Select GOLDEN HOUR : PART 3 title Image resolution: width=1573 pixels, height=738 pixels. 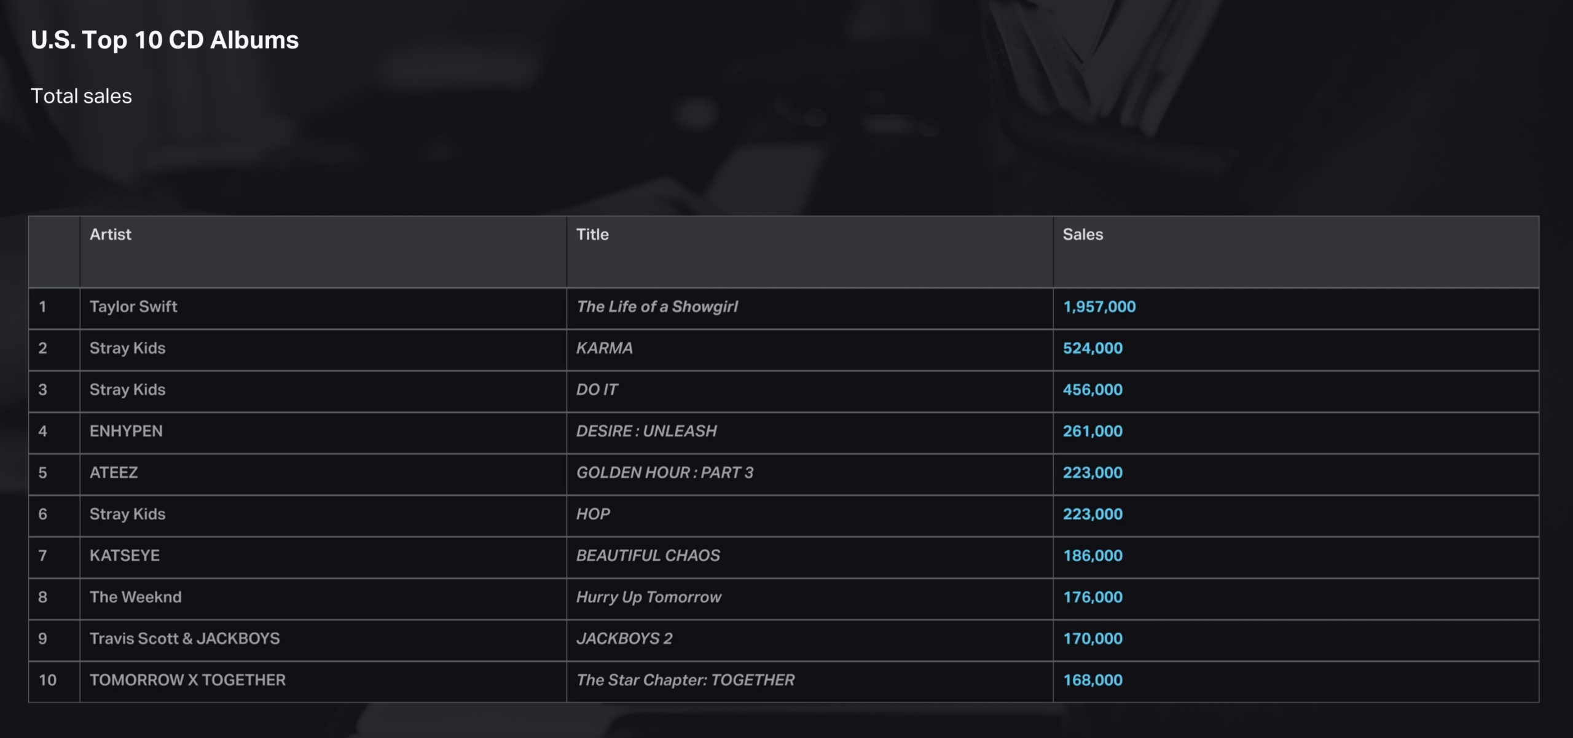(x=664, y=473)
